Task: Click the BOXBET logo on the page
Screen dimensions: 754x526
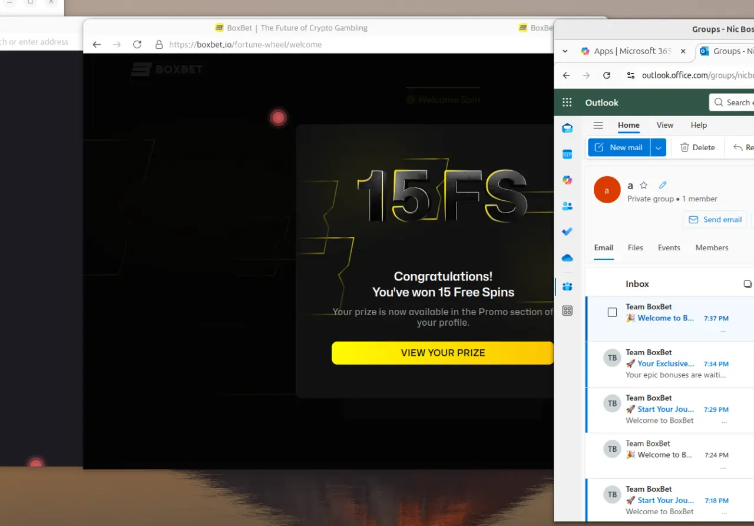Action: coord(167,70)
